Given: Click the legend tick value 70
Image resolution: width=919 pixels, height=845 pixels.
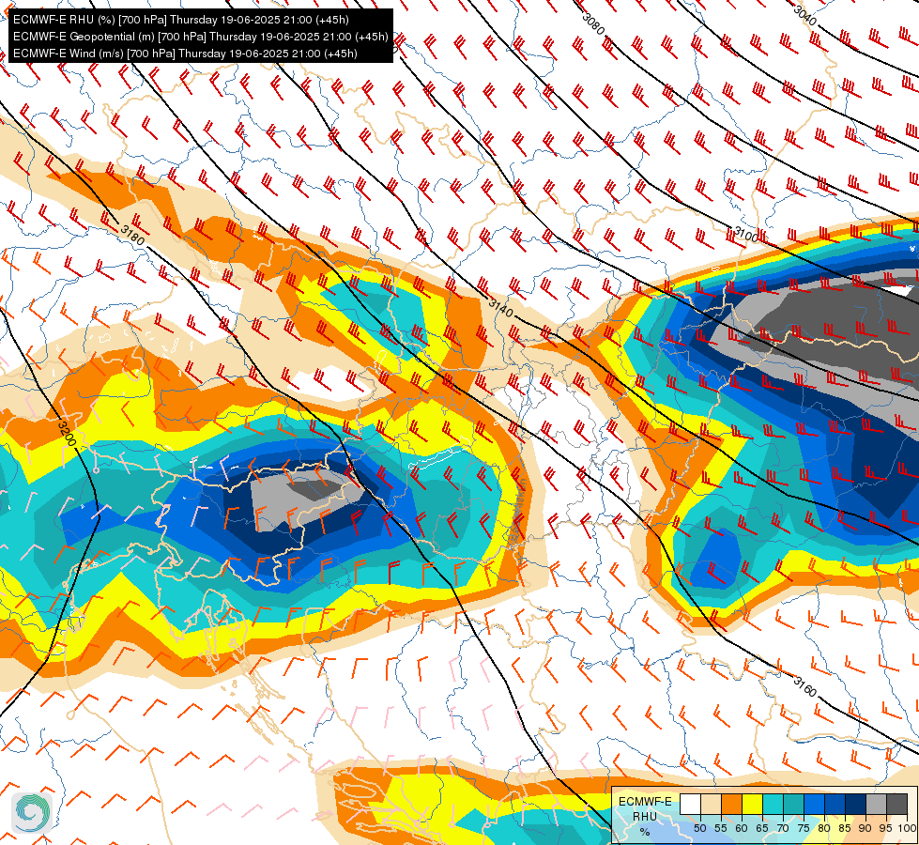Looking at the screenshot, I should 783,828.
